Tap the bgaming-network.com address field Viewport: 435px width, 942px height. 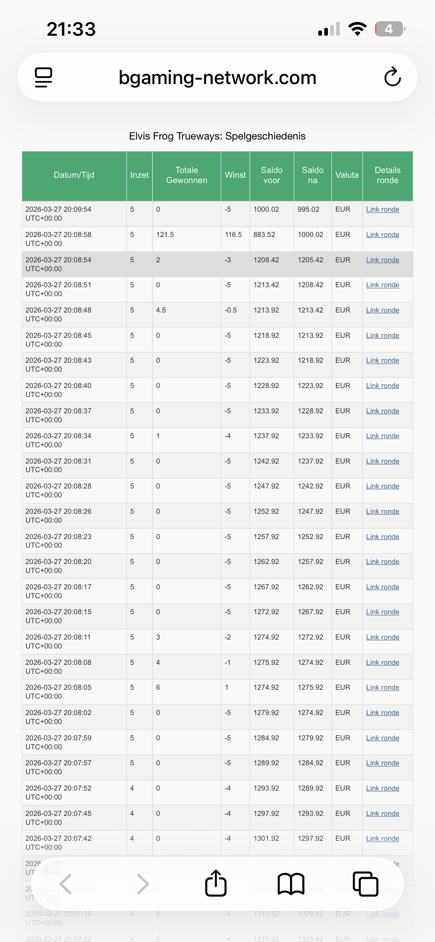point(217,77)
